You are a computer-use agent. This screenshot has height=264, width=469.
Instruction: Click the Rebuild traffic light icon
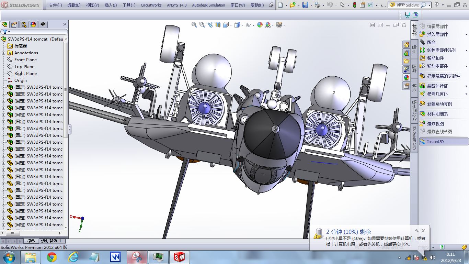point(354,5)
